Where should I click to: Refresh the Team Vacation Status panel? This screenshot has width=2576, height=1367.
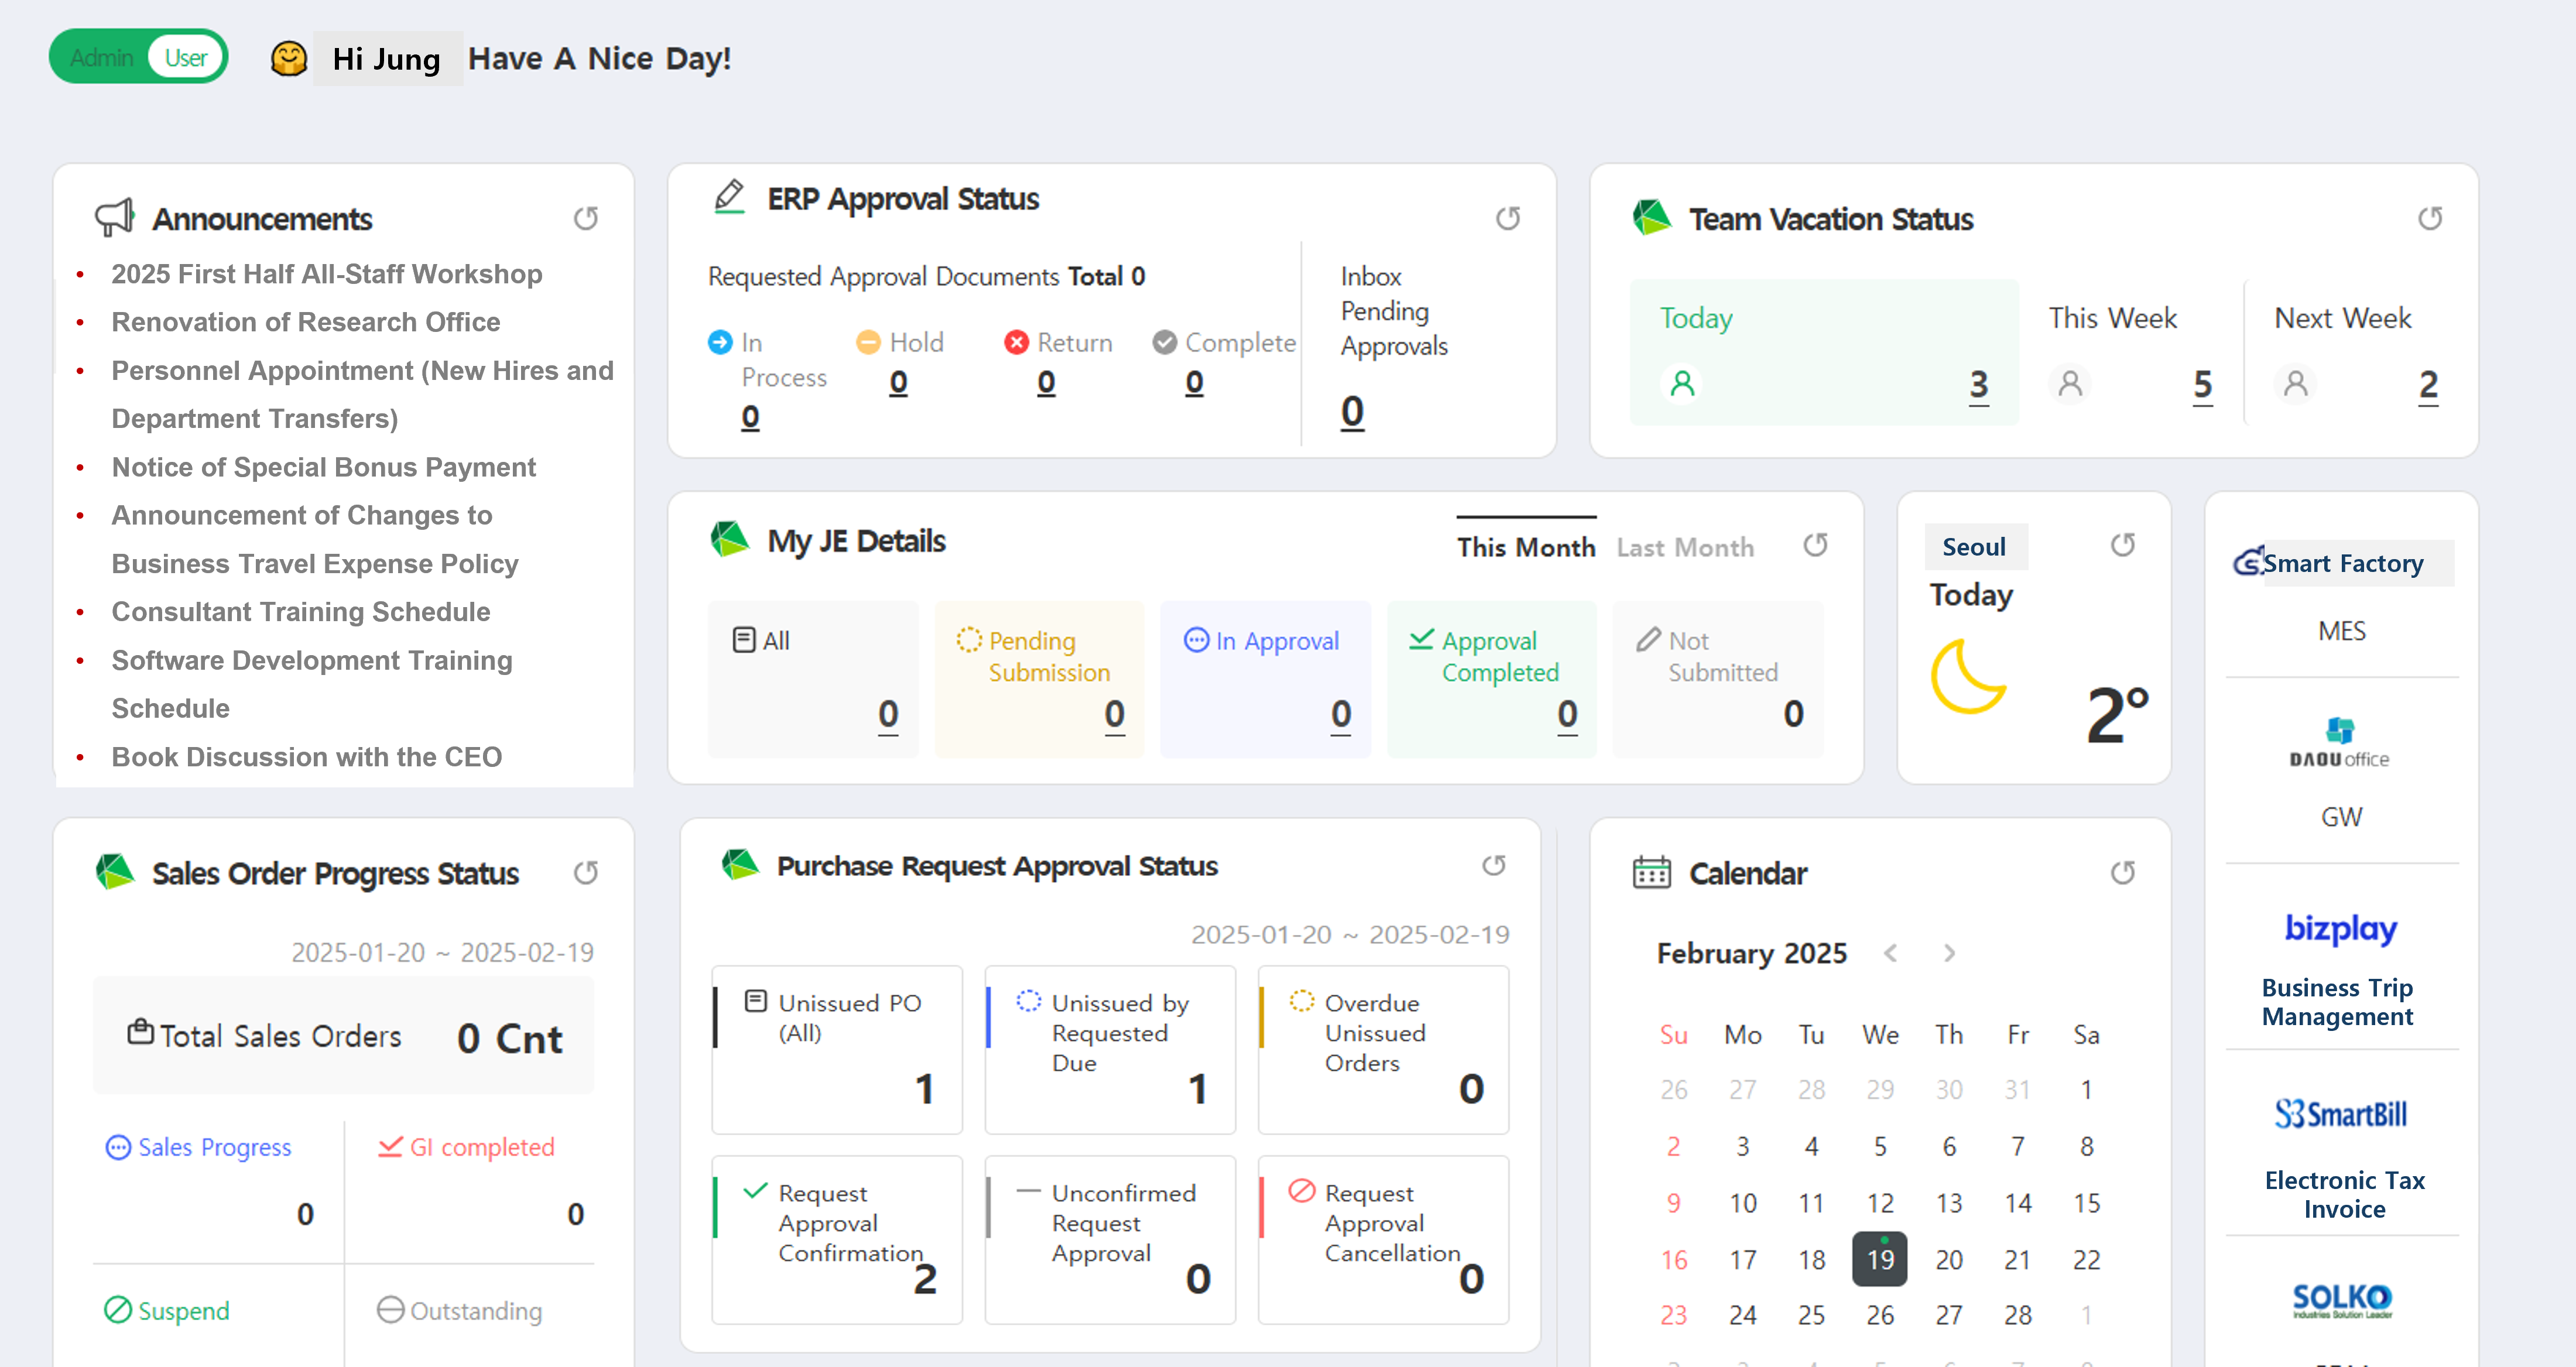click(x=2430, y=218)
